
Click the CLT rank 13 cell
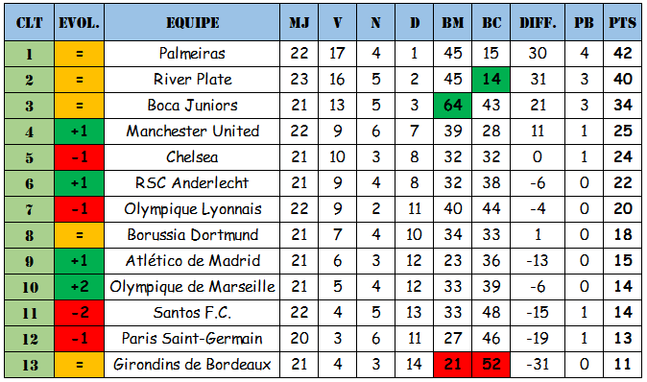[30, 365]
